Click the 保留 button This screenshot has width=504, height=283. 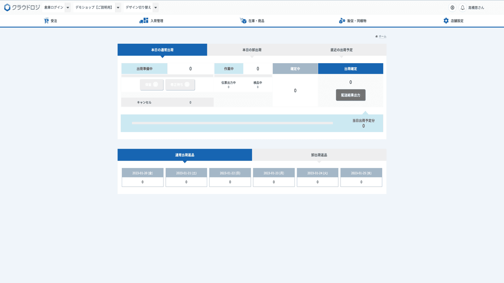tap(152, 85)
